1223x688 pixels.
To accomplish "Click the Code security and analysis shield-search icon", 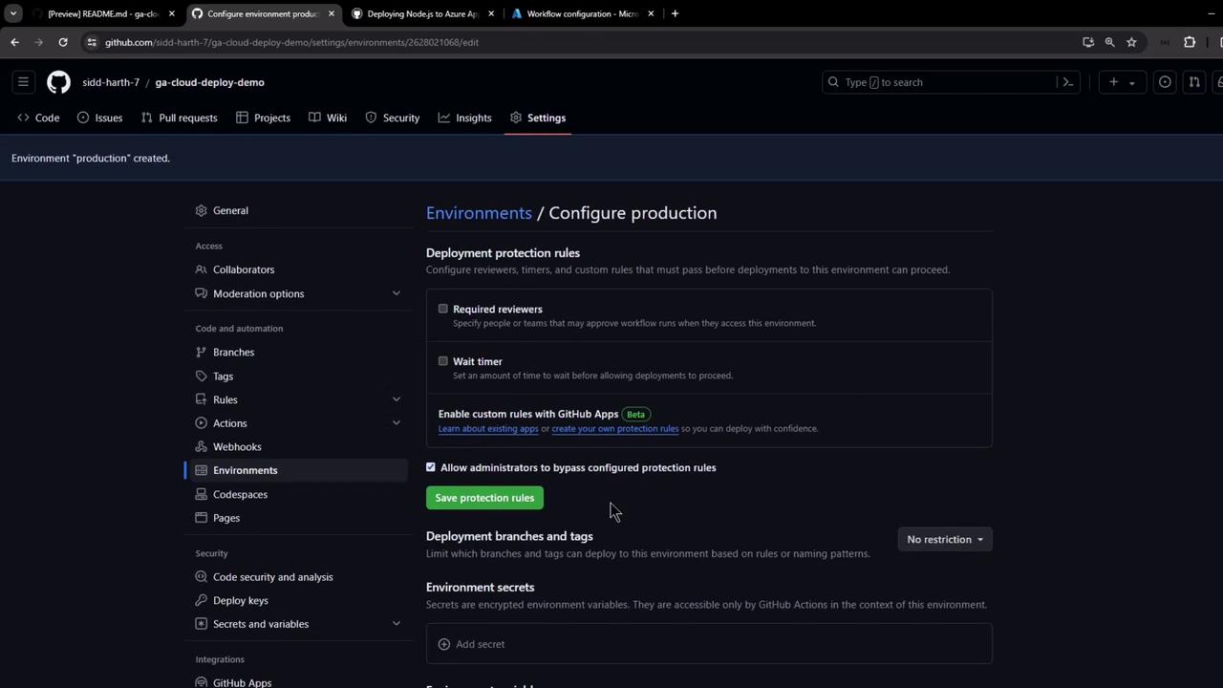I will [201, 577].
